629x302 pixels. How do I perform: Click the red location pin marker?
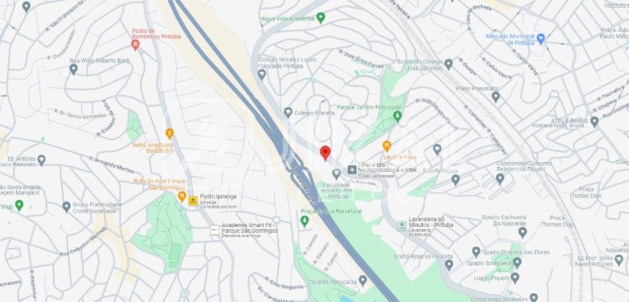(x=325, y=153)
